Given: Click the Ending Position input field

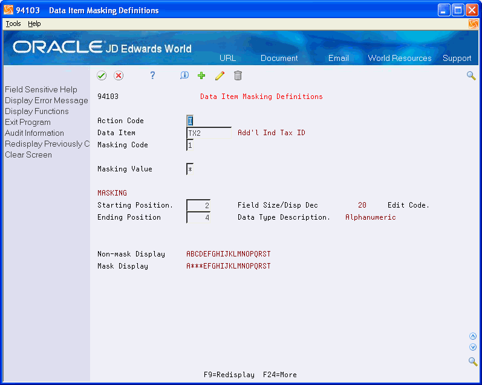Looking at the screenshot, I should coord(198,217).
